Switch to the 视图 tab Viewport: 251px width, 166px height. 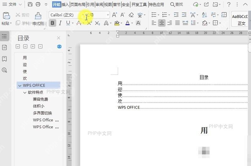(108, 4)
